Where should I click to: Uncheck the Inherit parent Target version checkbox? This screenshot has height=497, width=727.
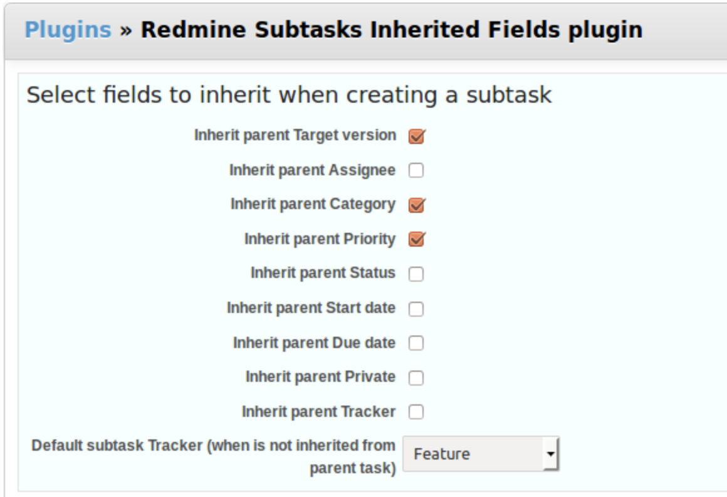[416, 136]
